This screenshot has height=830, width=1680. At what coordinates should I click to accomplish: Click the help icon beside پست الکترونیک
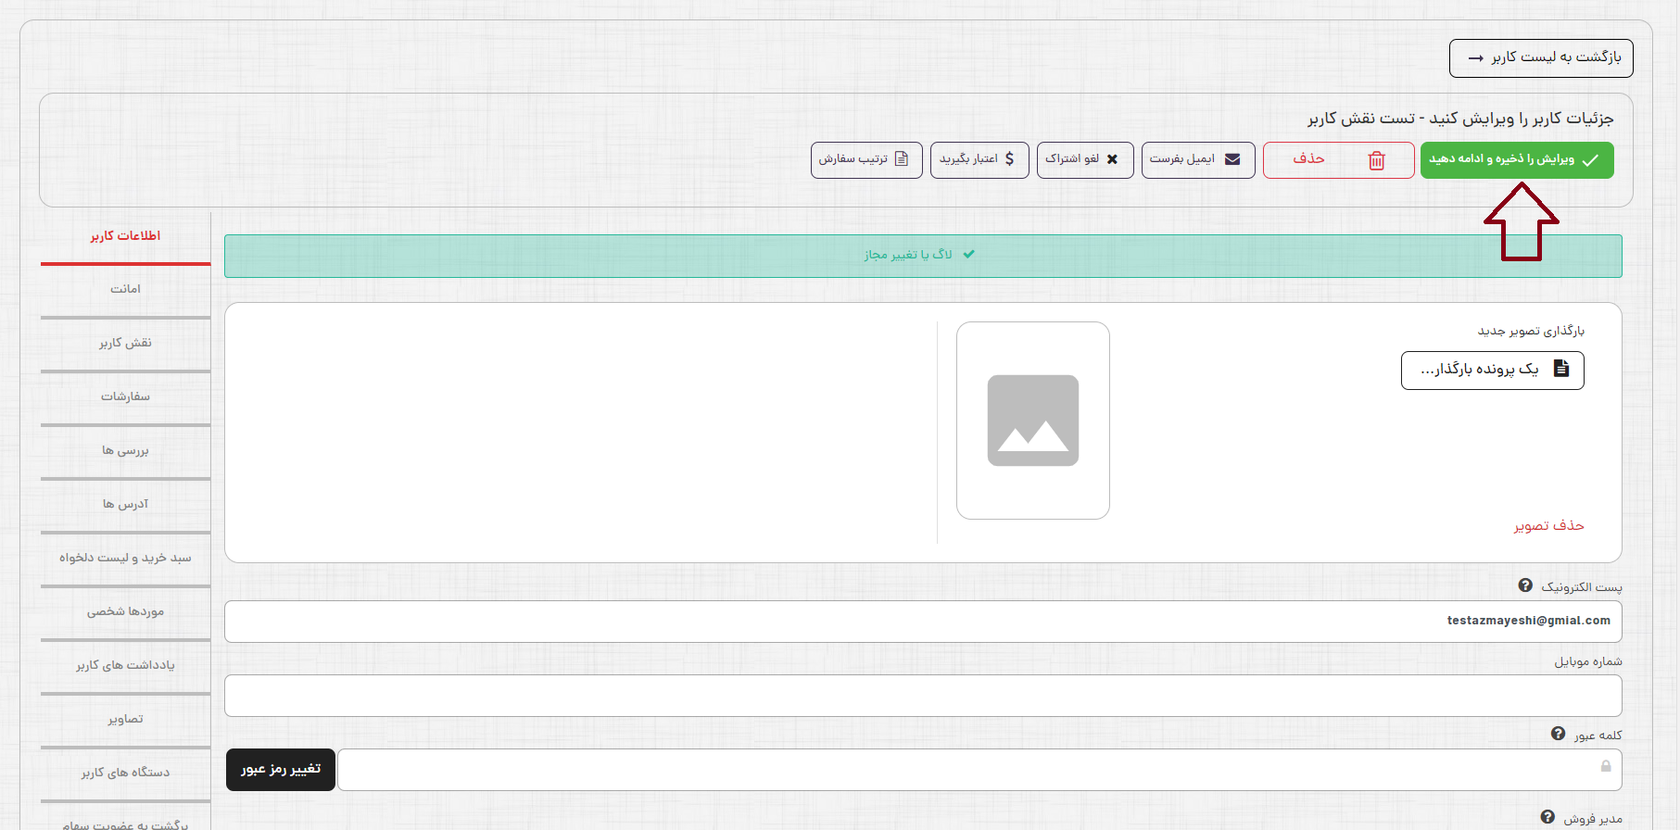pyautogui.click(x=1525, y=585)
